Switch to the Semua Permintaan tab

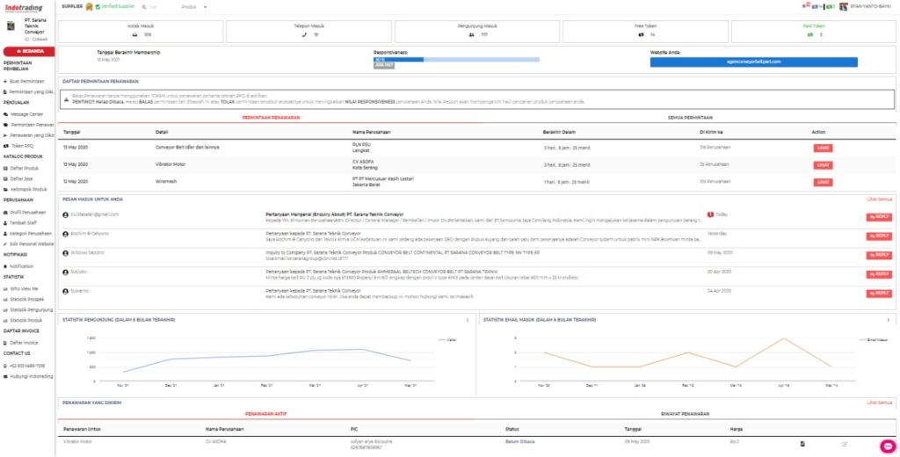click(689, 118)
